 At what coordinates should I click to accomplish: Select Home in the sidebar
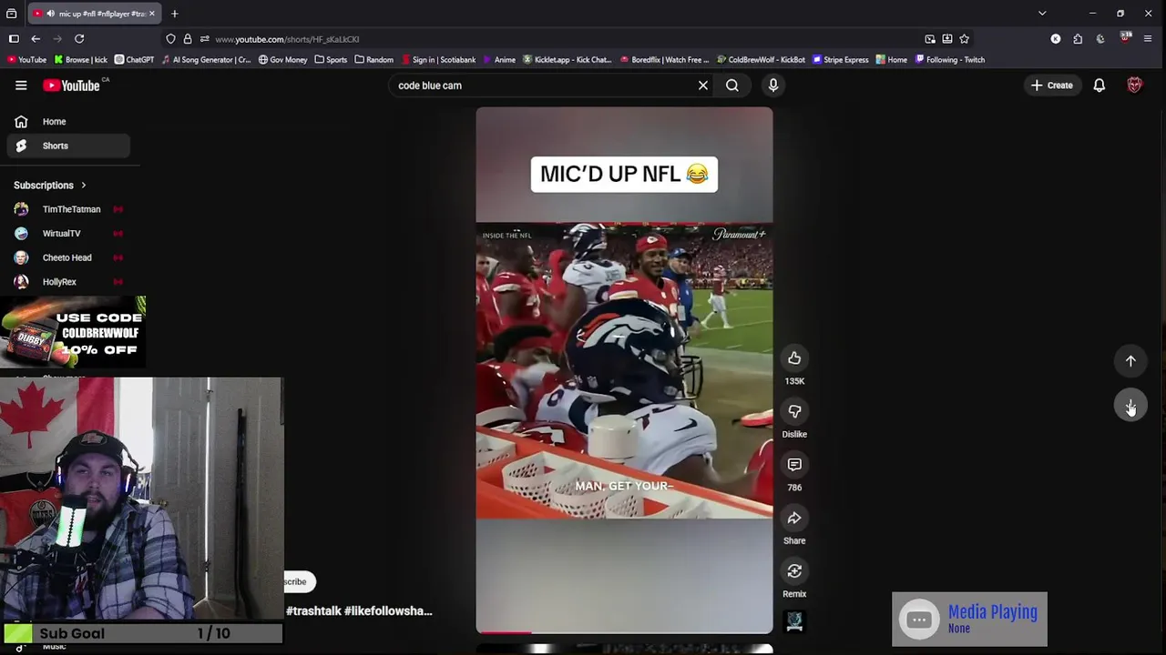69,121
